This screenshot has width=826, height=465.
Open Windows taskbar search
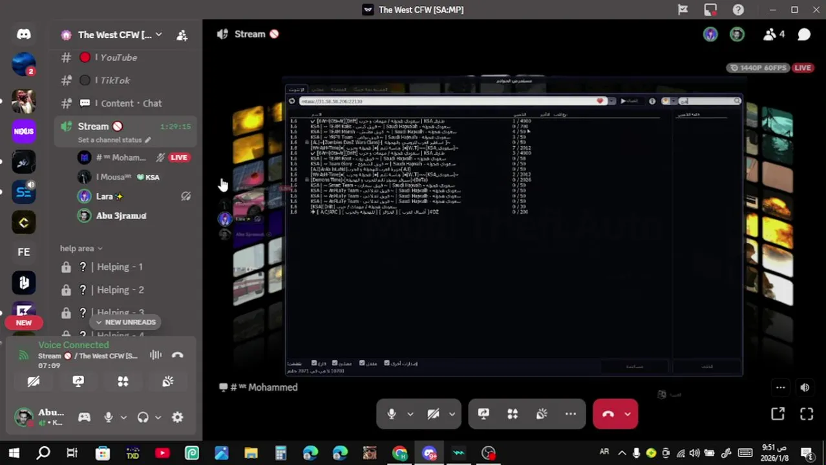(43, 453)
